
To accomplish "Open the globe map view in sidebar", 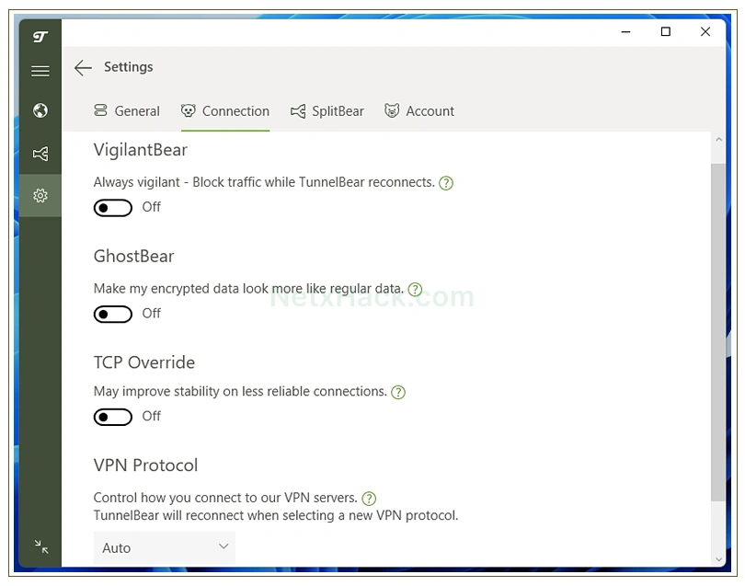I will pyautogui.click(x=40, y=110).
